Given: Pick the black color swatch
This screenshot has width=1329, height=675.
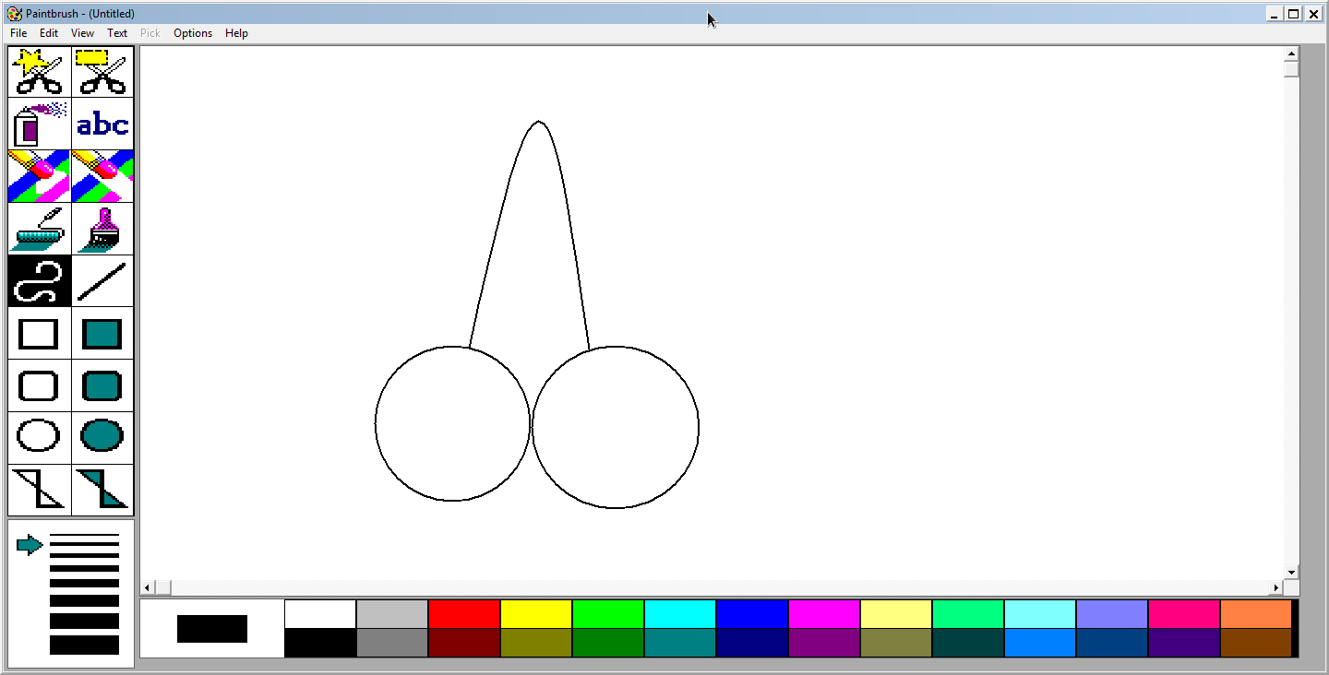Looking at the screenshot, I should 320,643.
